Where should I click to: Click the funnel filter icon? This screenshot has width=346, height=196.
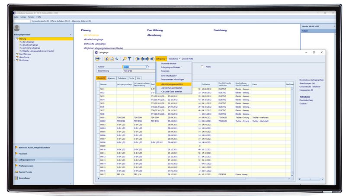(129, 59)
